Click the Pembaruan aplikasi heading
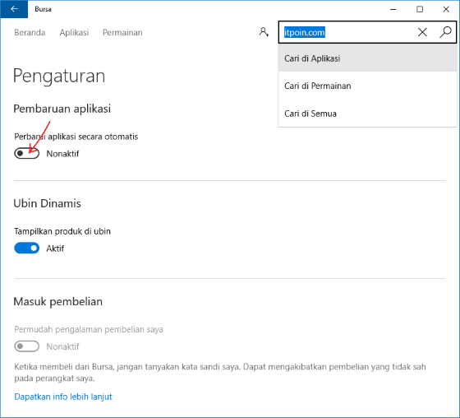The height and width of the screenshot is (418, 460). 62,109
